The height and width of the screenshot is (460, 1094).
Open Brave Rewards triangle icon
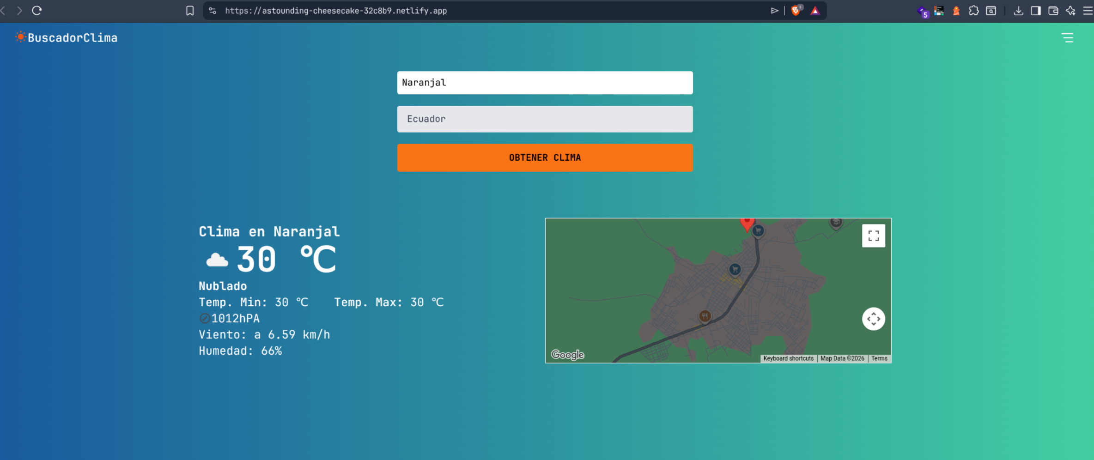[x=815, y=11]
